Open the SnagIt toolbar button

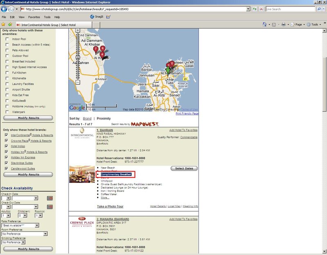click(x=96, y=17)
